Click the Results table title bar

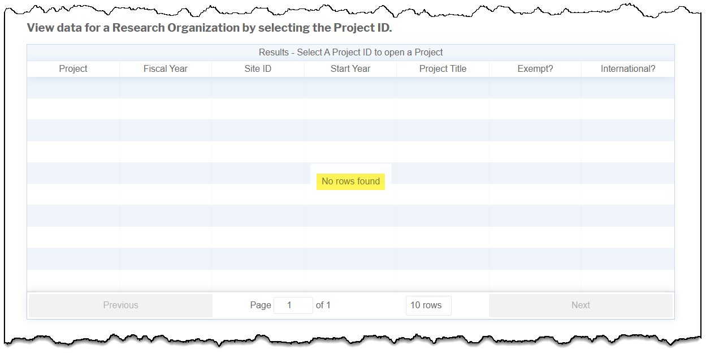tap(350, 53)
